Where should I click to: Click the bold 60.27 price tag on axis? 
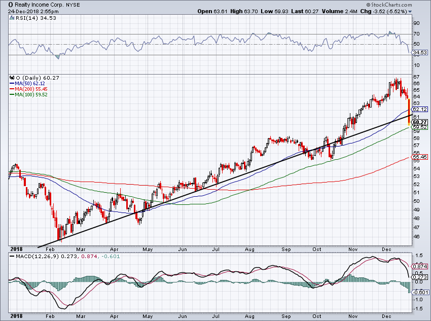(420, 122)
